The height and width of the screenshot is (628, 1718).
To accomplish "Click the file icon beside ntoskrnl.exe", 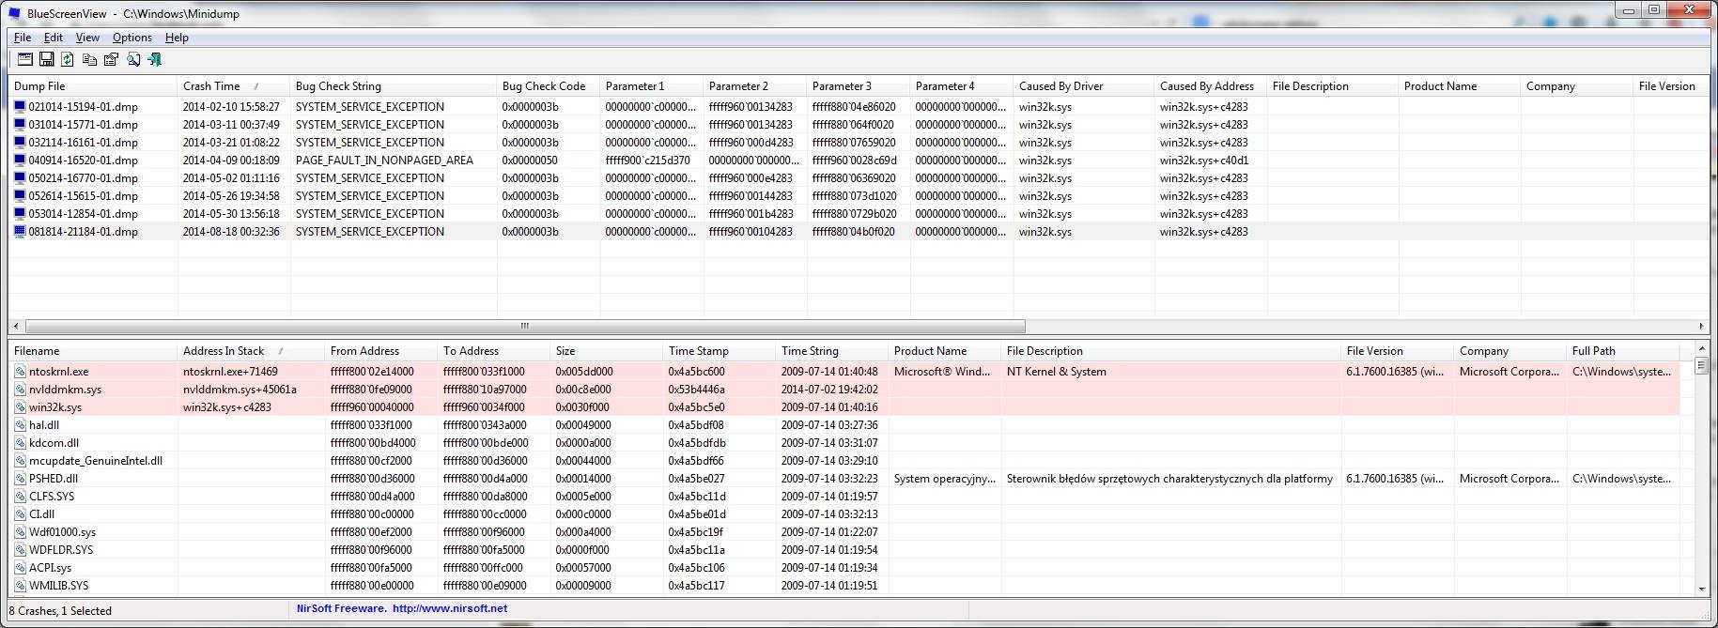I will [20, 372].
